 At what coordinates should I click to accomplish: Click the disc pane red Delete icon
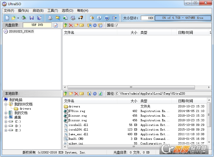71,25
